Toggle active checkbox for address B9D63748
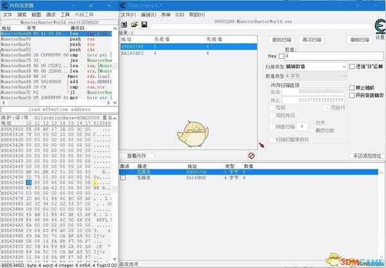This screenshot has height=268, width=386. [x=123, y=171]
